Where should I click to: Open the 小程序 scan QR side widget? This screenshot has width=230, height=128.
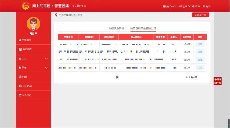[x=218, y=81]
